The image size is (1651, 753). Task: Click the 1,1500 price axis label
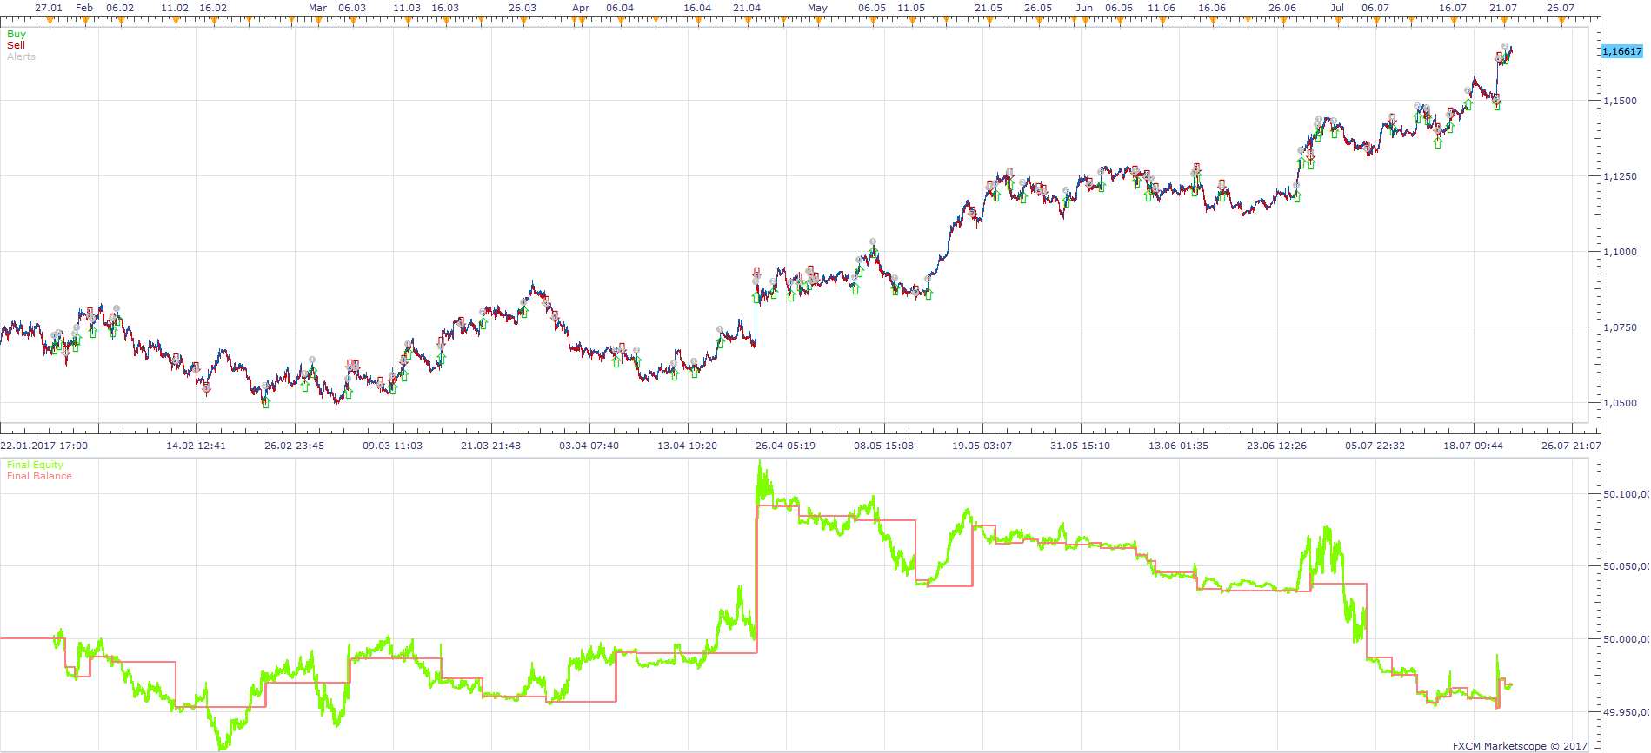coord(1620,101)
